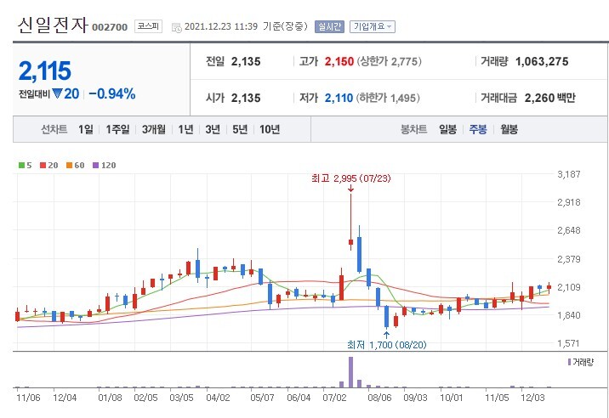Click the 최고 2,995 (07/23) marker

(351, 178)
